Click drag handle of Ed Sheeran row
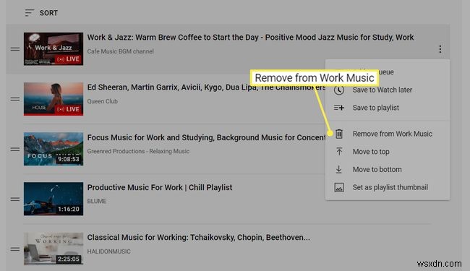Viewport: 470px width, 271px height. [15, 99]
